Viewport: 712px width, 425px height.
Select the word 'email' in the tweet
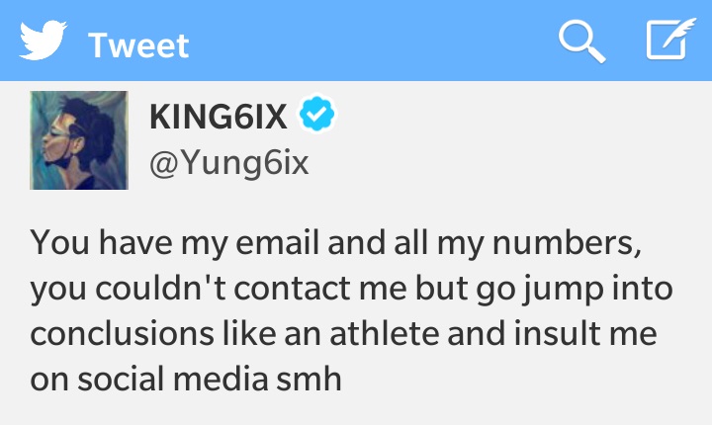point(277,242)
